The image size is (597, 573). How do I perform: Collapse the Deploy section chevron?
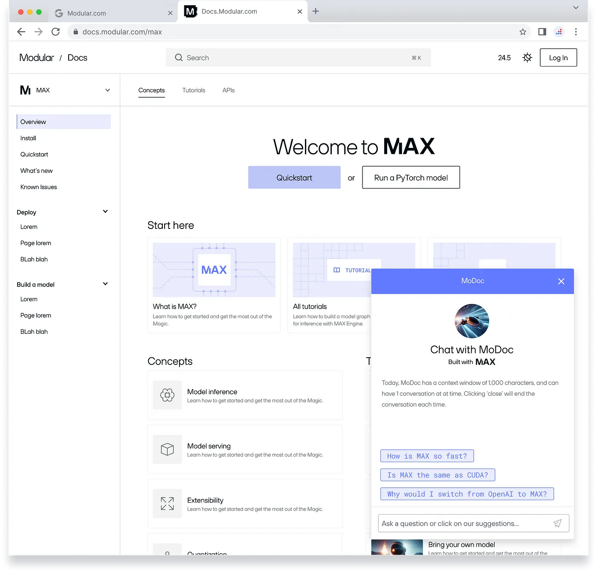(105, 211)
